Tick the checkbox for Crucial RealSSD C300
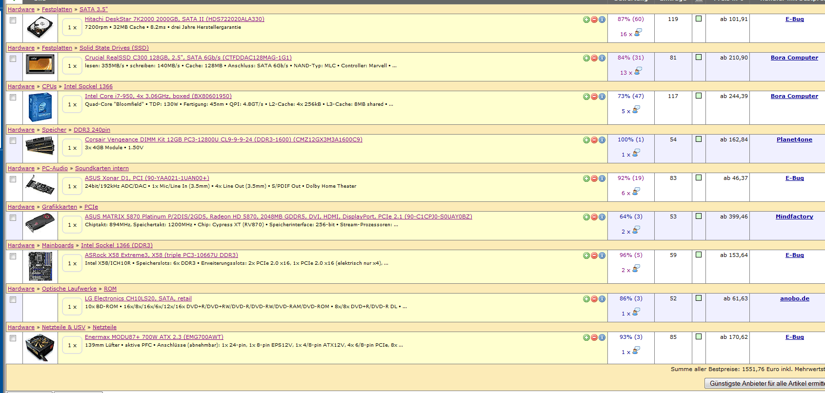The height and width of the screenshot is (393, 825). 13,59
